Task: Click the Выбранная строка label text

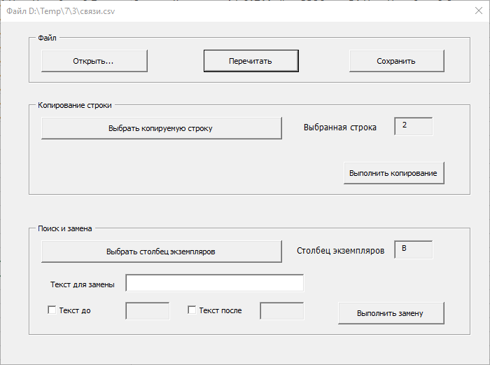Action: point(340,128)
